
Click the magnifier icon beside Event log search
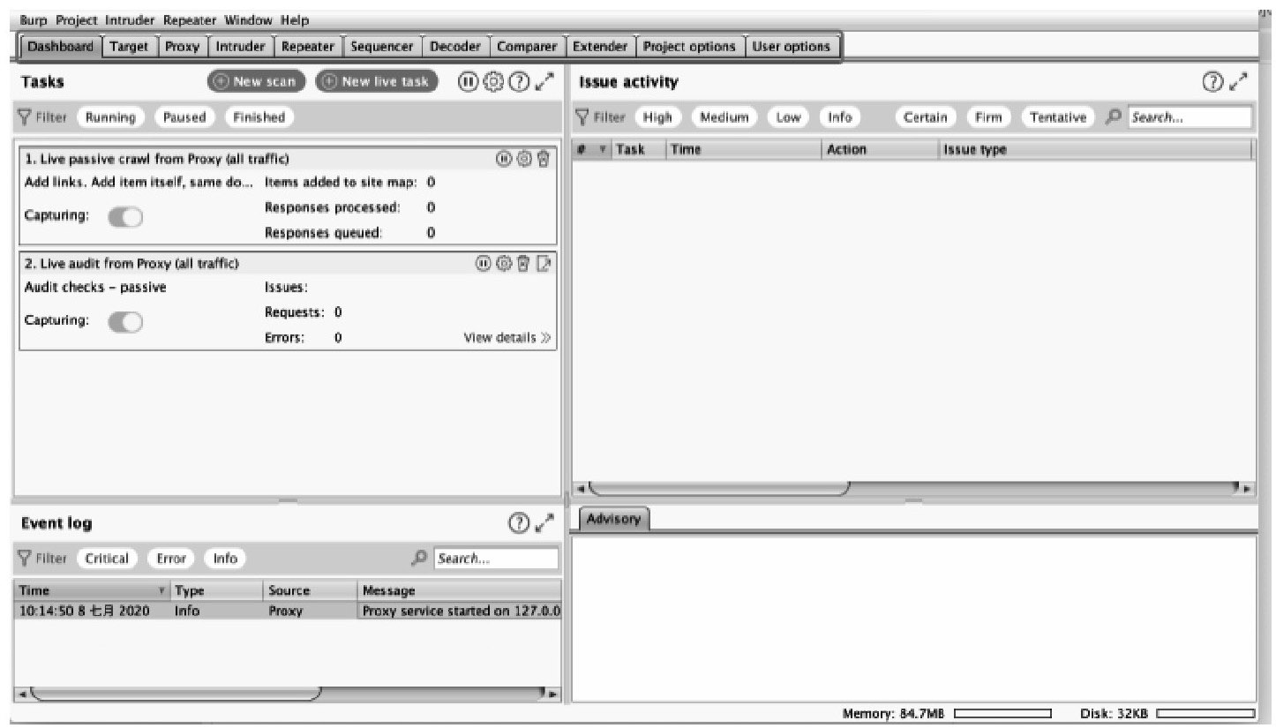(419, 559)
